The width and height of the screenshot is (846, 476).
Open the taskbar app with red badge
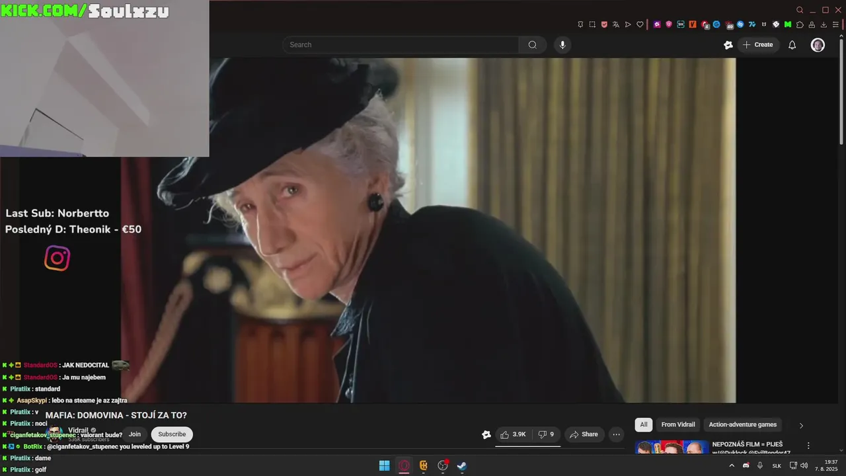point(443,465)
